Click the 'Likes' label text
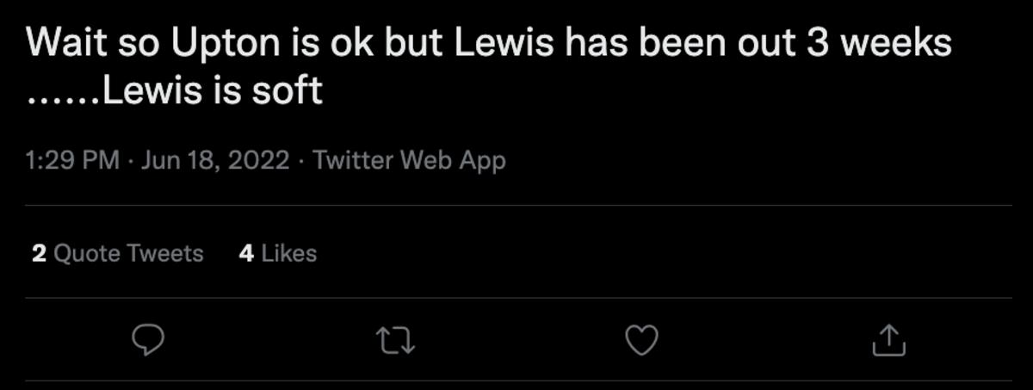The width and height of the screenshot is (1033, 390). pos(288,253)
